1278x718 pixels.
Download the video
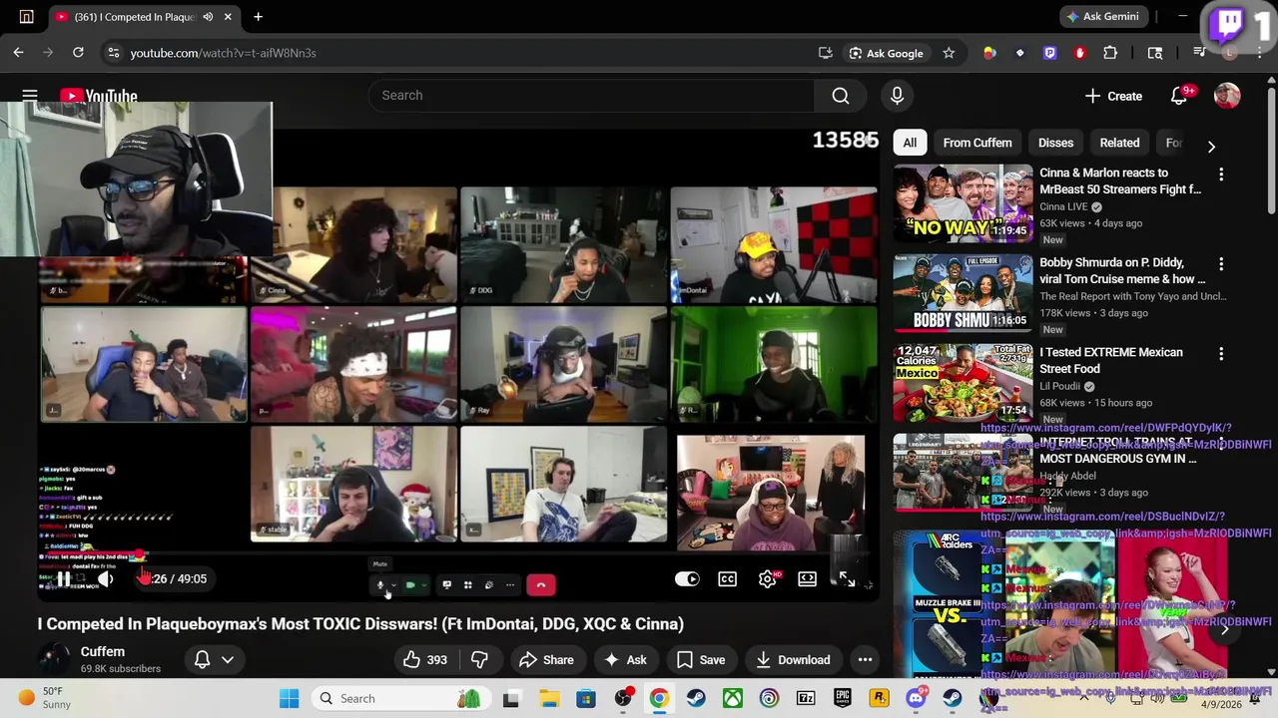[x=793, y=659]
